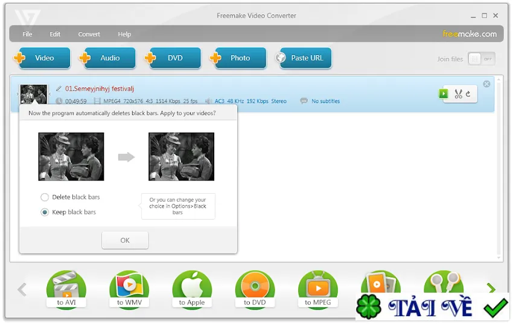Select the 01.Semeyjnihyj festivalj file name

coord(100,89)
